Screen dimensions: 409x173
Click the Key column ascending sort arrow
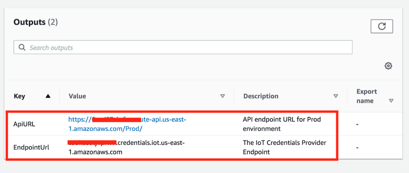(48, 96)
